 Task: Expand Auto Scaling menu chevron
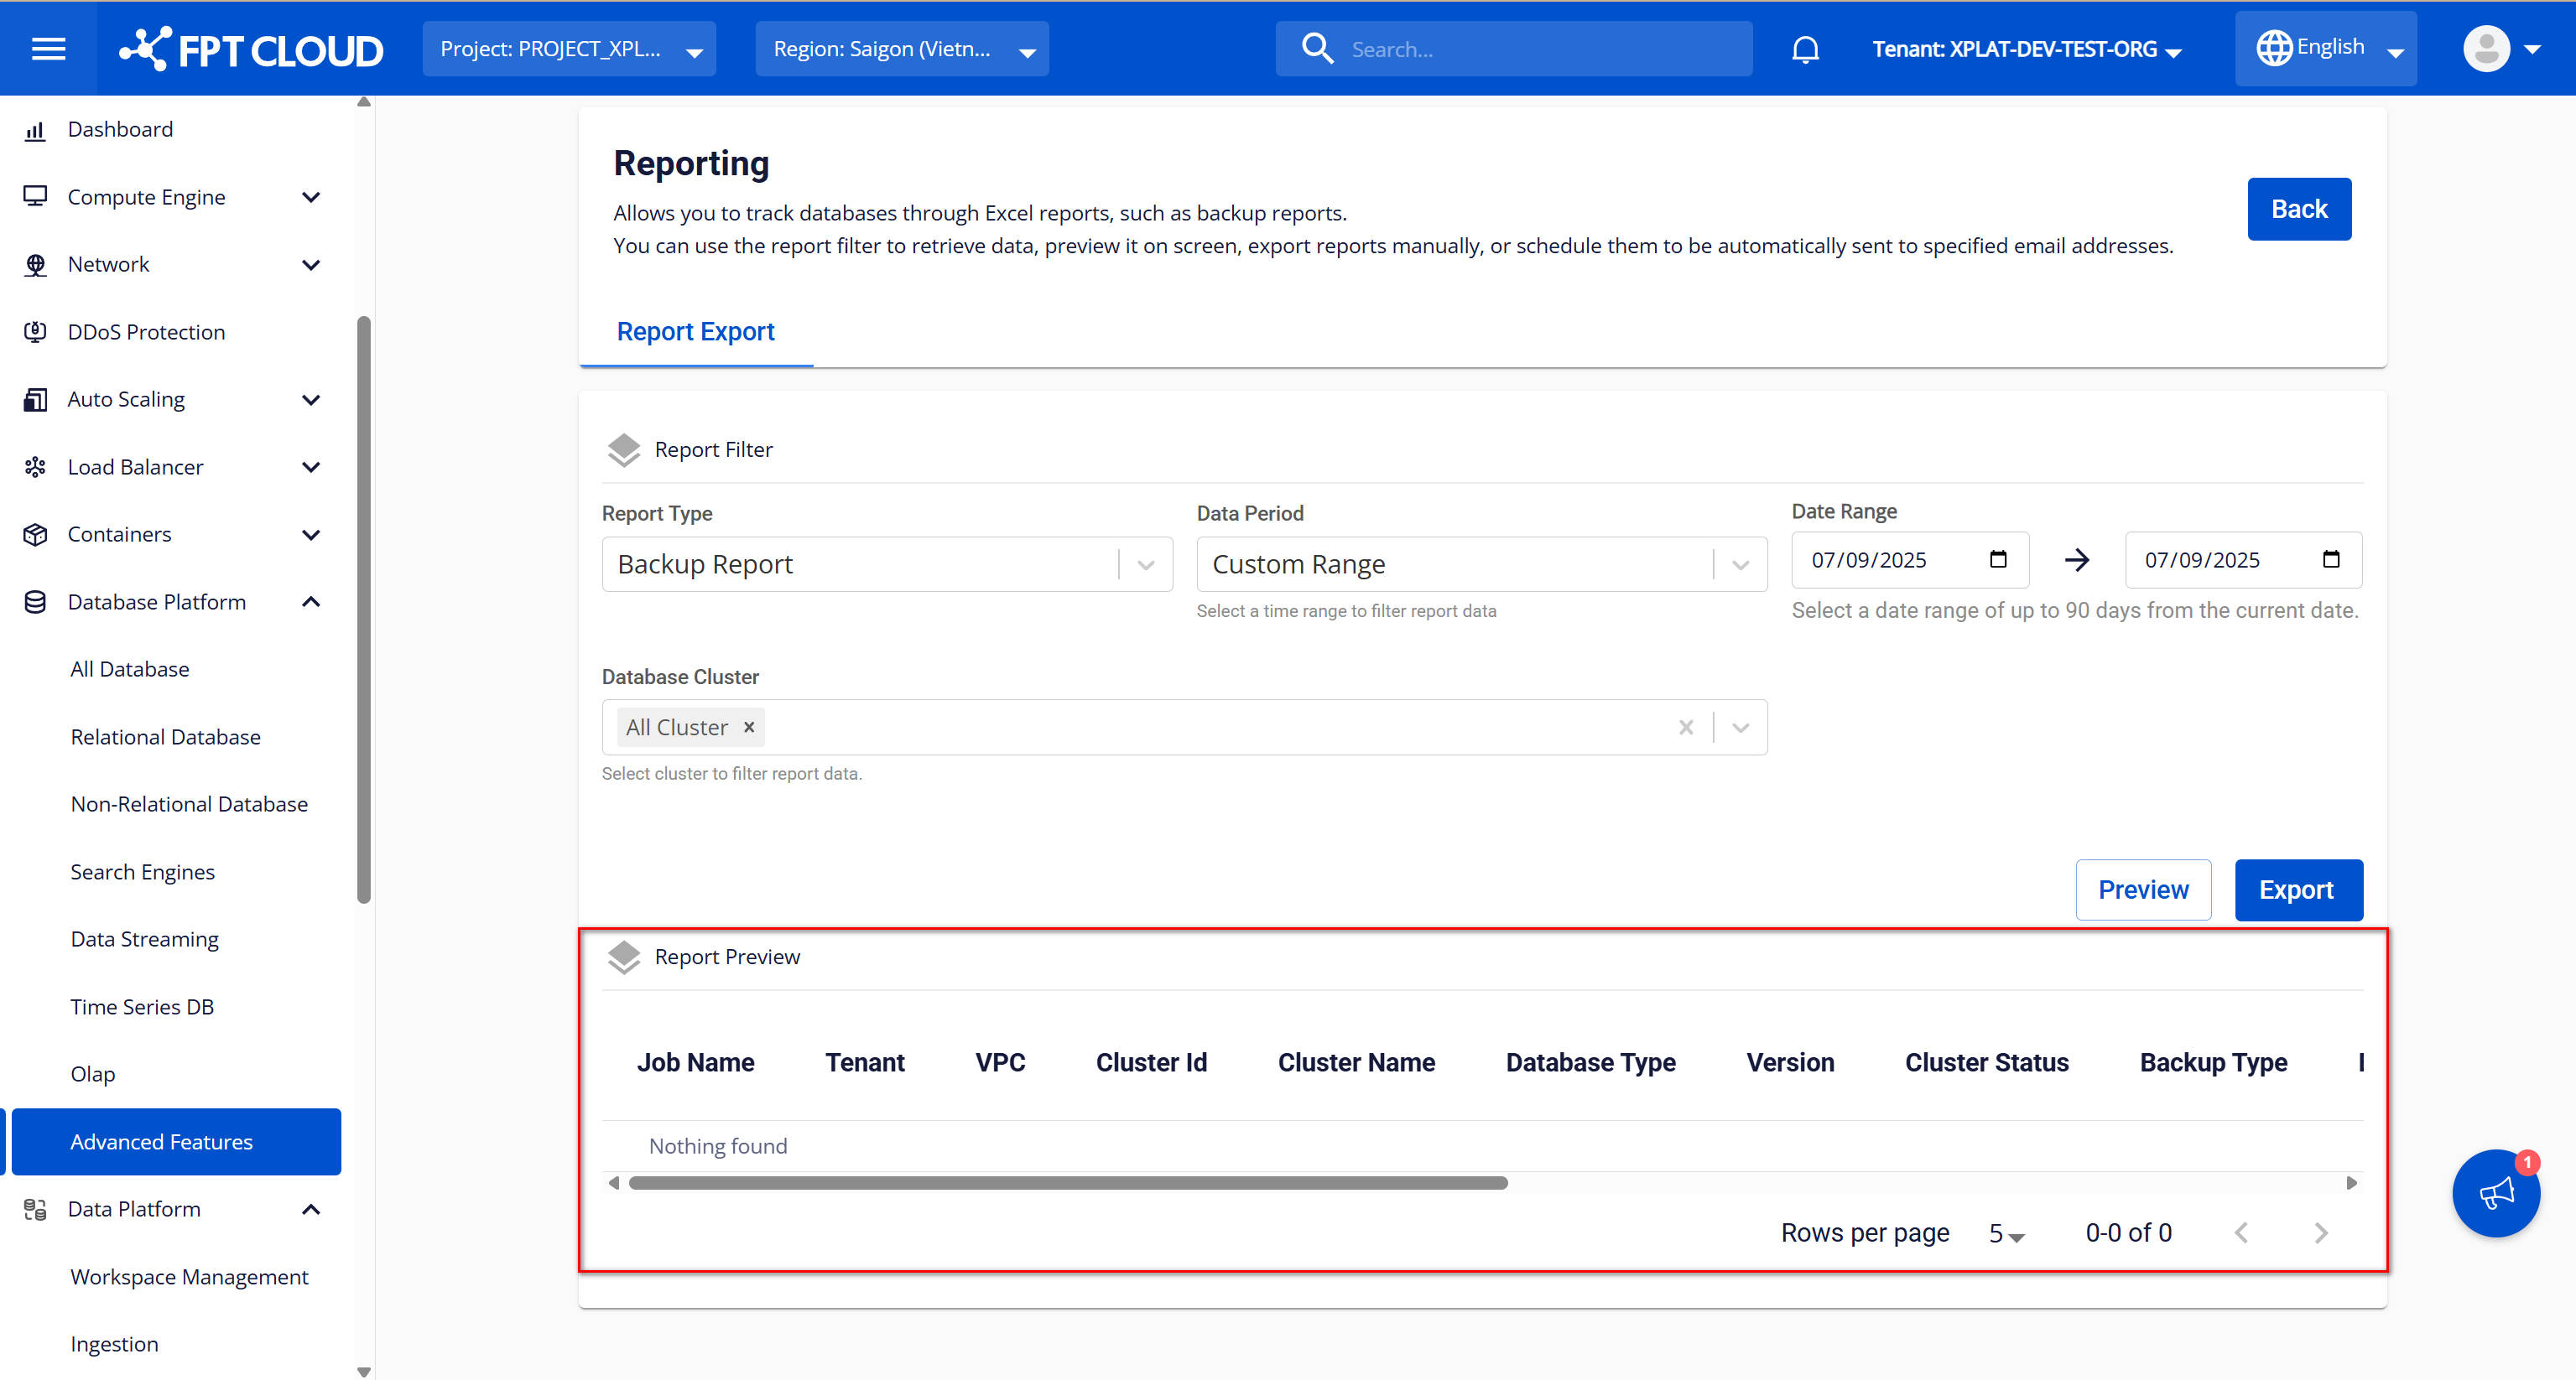[311, 399]
